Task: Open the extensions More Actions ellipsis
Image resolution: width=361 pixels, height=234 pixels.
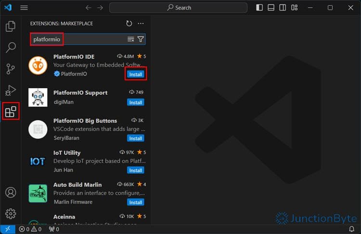Action: (x=141, y=23)
